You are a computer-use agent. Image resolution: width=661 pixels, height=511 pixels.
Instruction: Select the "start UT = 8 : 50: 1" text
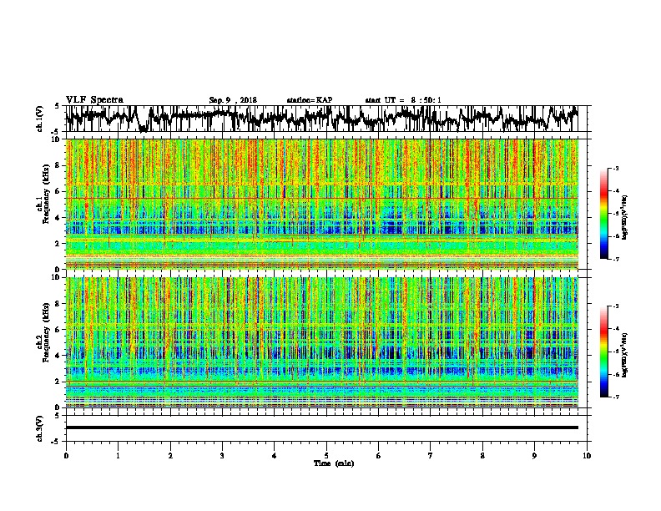(403, 100)
